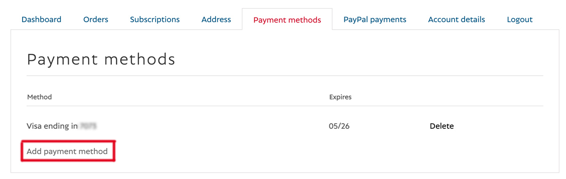Screen dimensions: 566x179
Task: Go to the Subscriptions tab
Action: pos(155,19)
